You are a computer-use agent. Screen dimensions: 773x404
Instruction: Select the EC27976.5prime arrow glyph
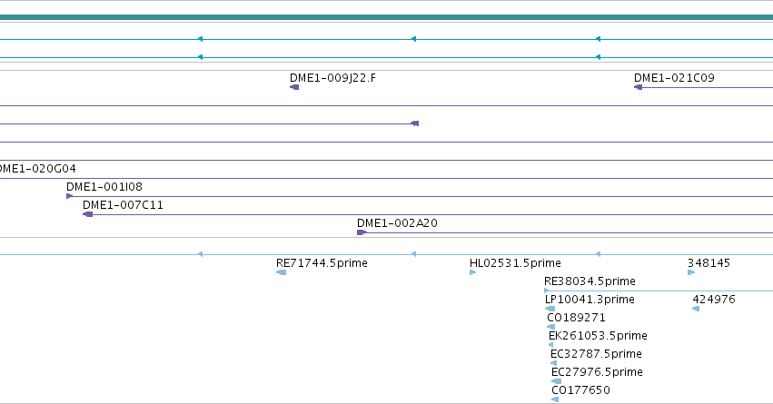click(556, 381)
